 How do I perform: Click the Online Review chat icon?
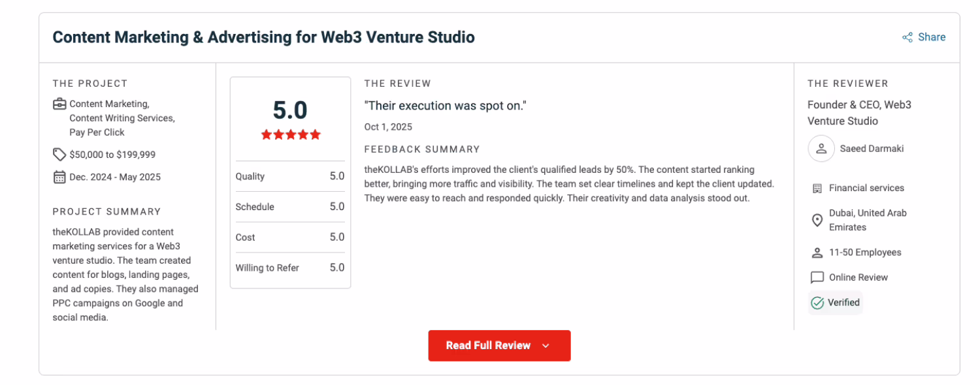tap(817, 277)
